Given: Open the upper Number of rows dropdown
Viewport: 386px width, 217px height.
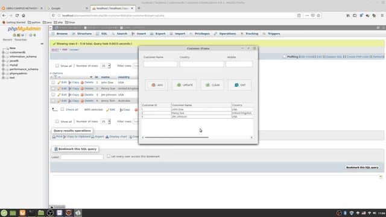Looking at the screenshot, I should click(106, 66).
